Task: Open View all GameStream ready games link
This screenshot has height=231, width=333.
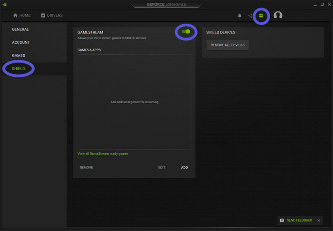Action: (103, 154)
